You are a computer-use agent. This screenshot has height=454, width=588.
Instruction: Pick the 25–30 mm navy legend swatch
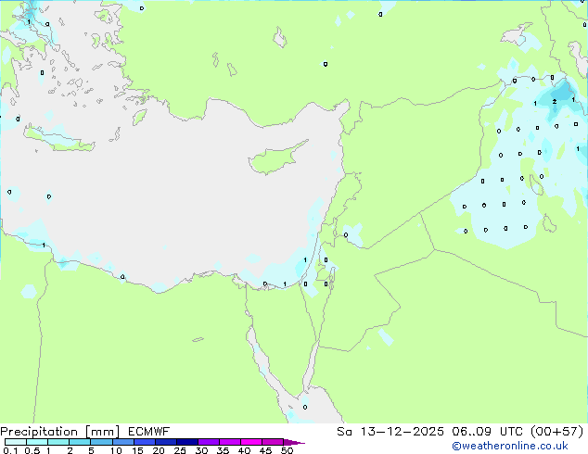[x=186, y=442]
